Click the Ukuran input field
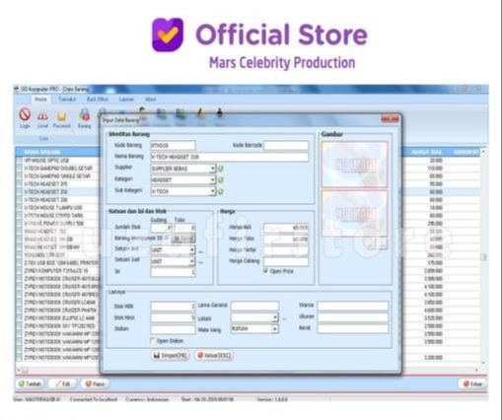The image size is (502, 420). (x=352, y=317)
